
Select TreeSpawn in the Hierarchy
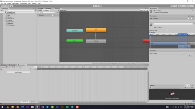coord(11,25)
